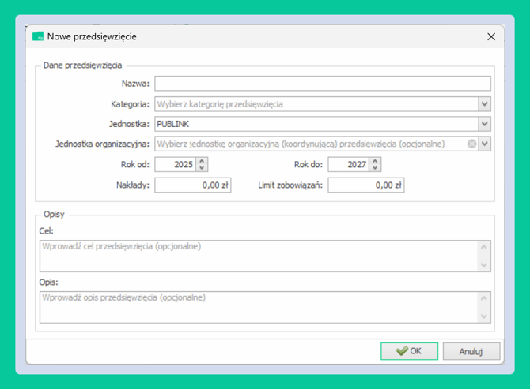This screenshot has width=530, height=389.
Task: Click inside the Cel text area
Action: point(258,256)
